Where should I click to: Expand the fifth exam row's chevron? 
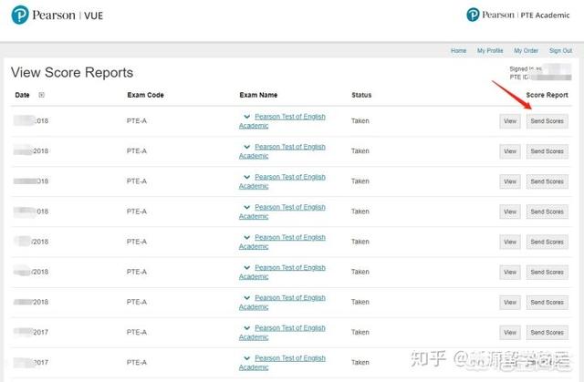point(247,237)
